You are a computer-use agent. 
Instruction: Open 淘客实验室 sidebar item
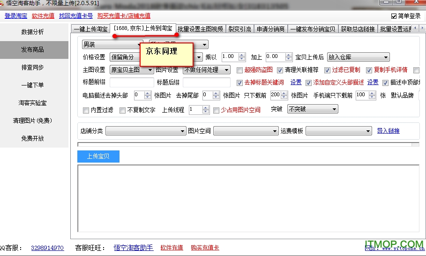(33, 103)
